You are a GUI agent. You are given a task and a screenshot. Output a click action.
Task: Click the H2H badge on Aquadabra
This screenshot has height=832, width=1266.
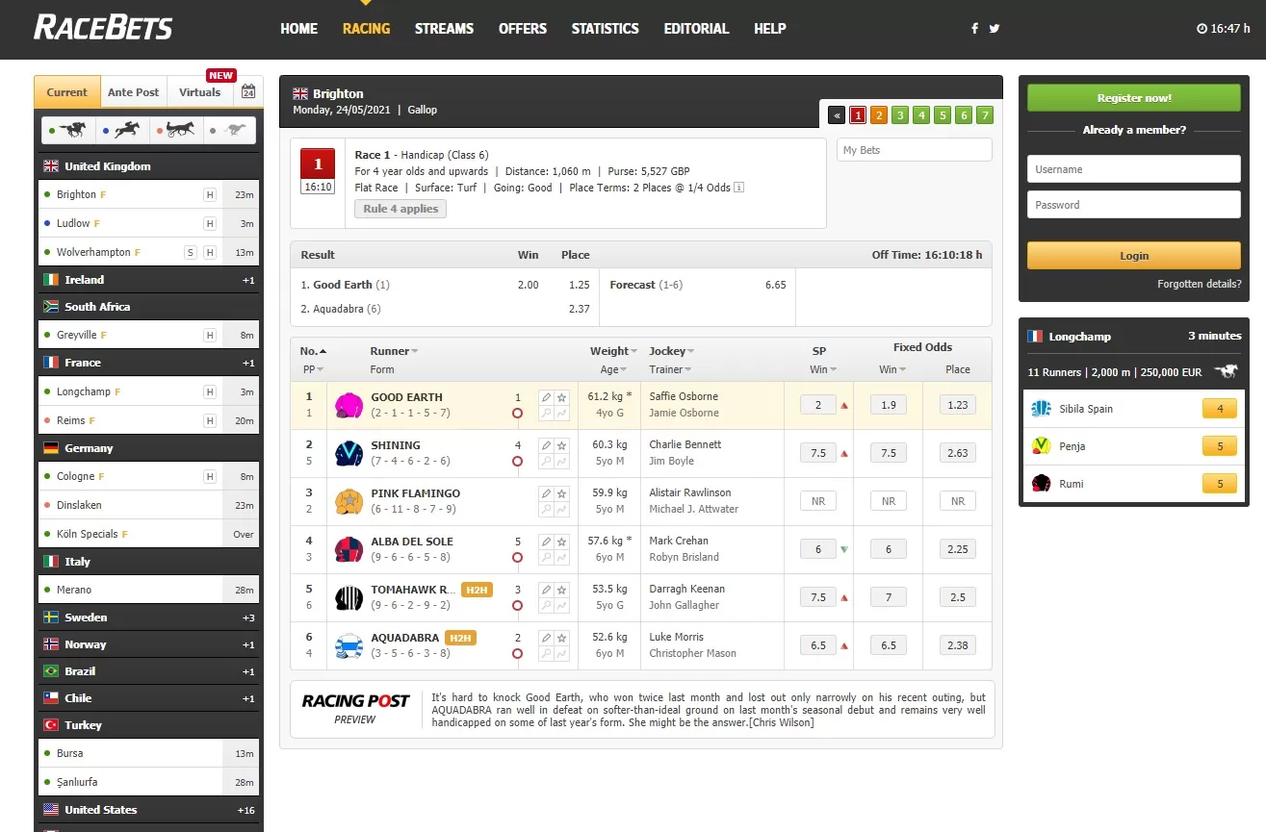(x=460, y=638)
